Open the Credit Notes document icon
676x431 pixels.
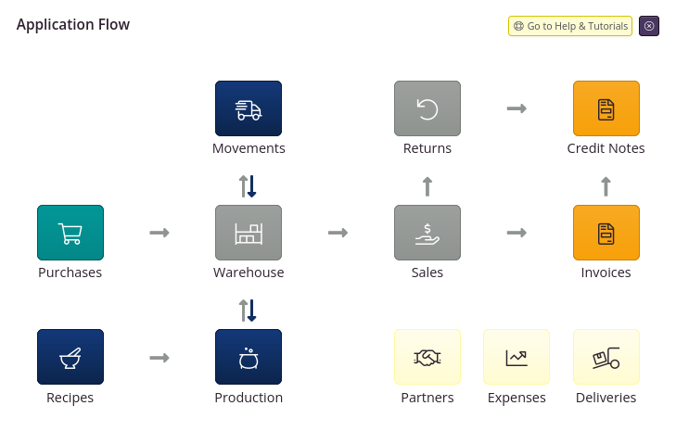point(606,108)
